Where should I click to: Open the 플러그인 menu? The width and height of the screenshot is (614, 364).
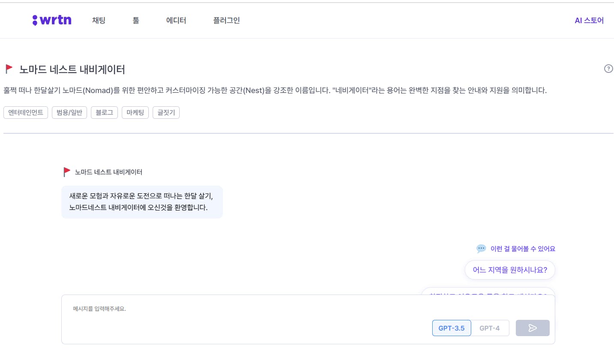(x=226, y=20)
